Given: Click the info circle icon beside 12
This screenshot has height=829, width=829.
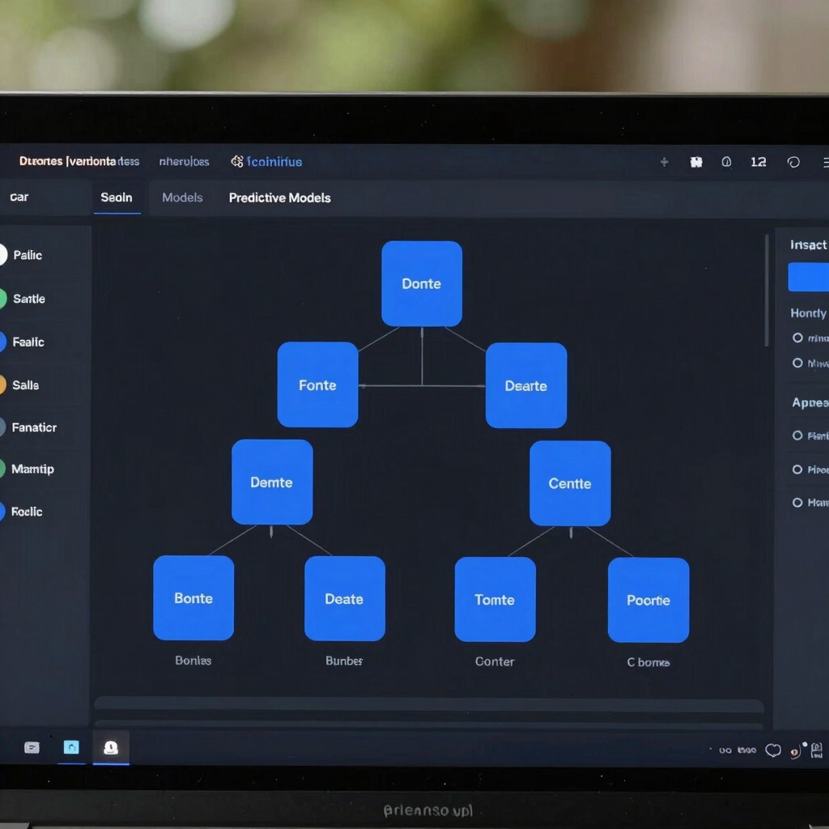Looking at the screenshot, I should click(726, 162).
